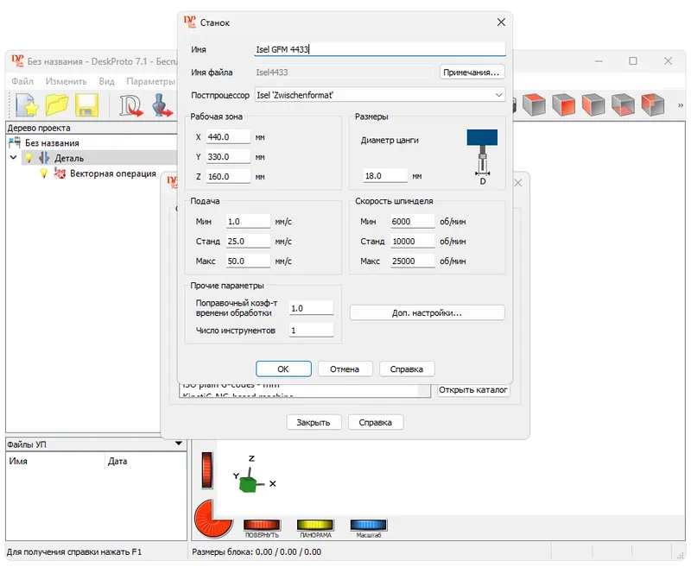691x567 pixels.
Task: Click the vertical red rotation thumbwheel
Action: pos(207,470)
